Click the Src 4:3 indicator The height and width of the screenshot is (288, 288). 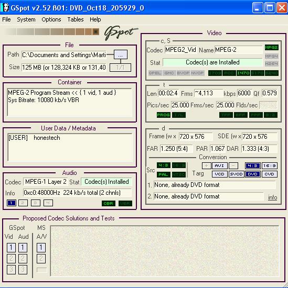click(164, 165)
